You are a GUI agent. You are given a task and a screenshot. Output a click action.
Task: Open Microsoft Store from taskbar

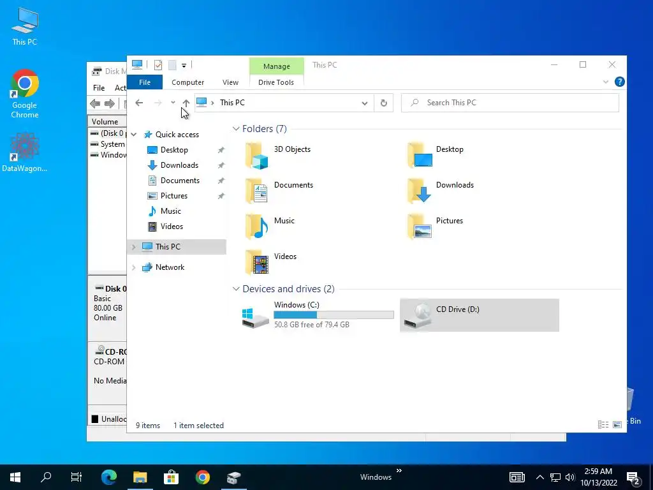pyautogui.click(x=171, y=477)
